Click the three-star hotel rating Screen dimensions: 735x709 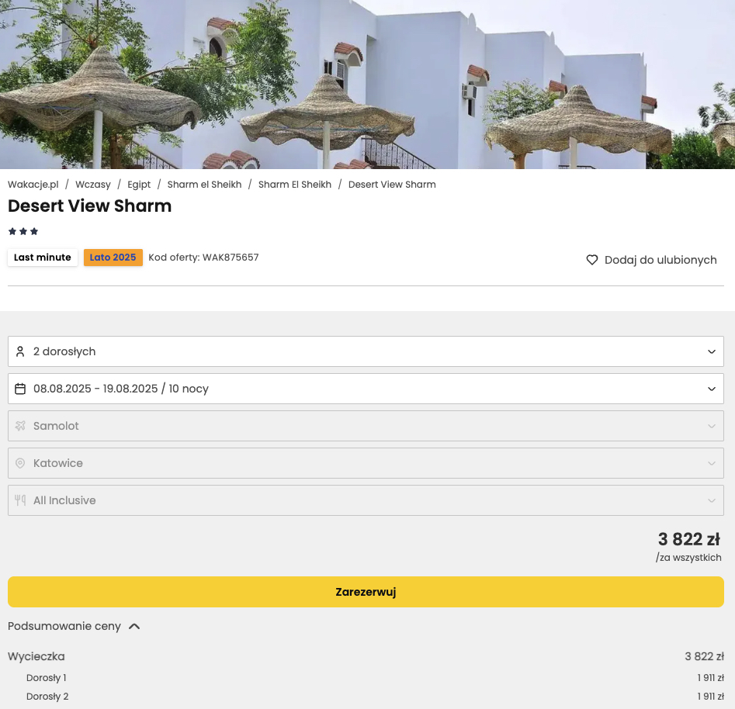click(x=23, y=231)
